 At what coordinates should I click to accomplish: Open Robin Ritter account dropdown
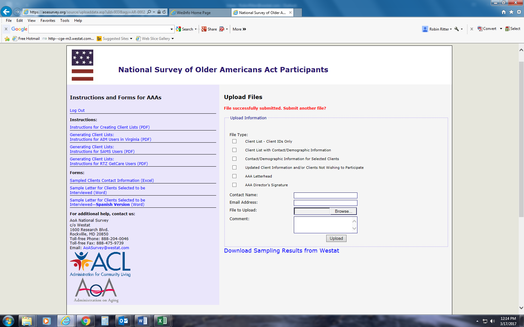[x=437, y=29]
